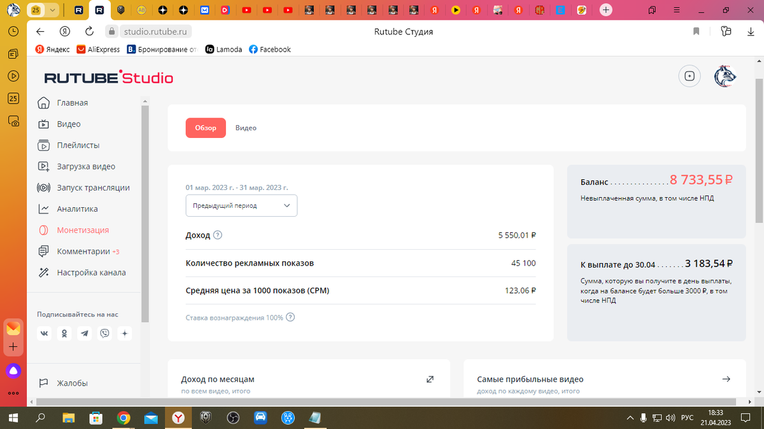Open the VK social link
This screenshot has width=764, height=429.
coord(45,333)
